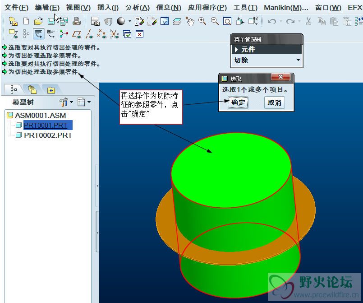This screenshot has height=303, width=363.
Task: Switch to the folder browser tab
Action: (x=32, y=89)
